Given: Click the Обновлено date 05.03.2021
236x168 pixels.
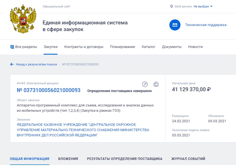Looking at the screenshot, I should [217, 121].
